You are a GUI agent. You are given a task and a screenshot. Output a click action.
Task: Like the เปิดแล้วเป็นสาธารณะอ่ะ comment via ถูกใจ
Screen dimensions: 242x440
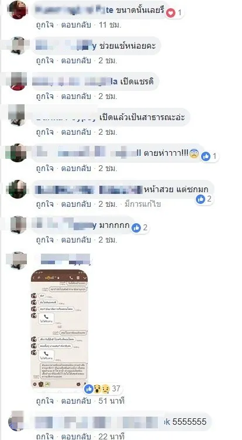[44, 132]
